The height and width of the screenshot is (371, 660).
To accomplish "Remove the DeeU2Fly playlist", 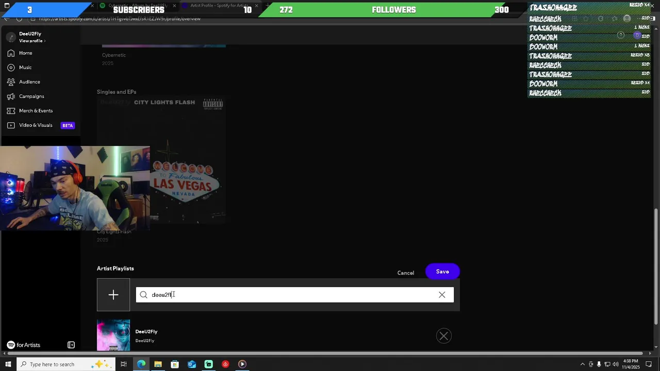I will pyautogui.click(x=443, y=336).
